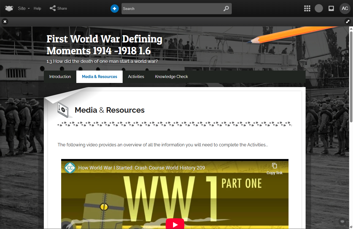Click Copy link on the video
Viewport: 353px width, 229px height.
pyautogui.click(x=274, y=168)
